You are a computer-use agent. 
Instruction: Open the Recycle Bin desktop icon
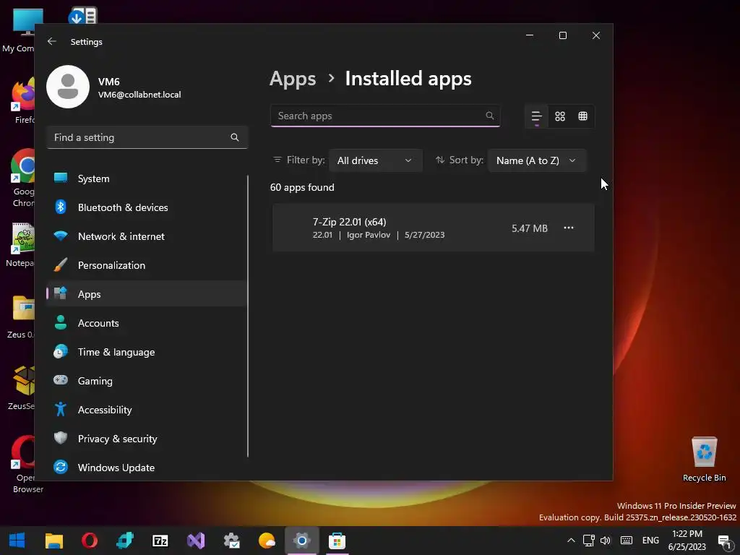click(x=704, y=459)
